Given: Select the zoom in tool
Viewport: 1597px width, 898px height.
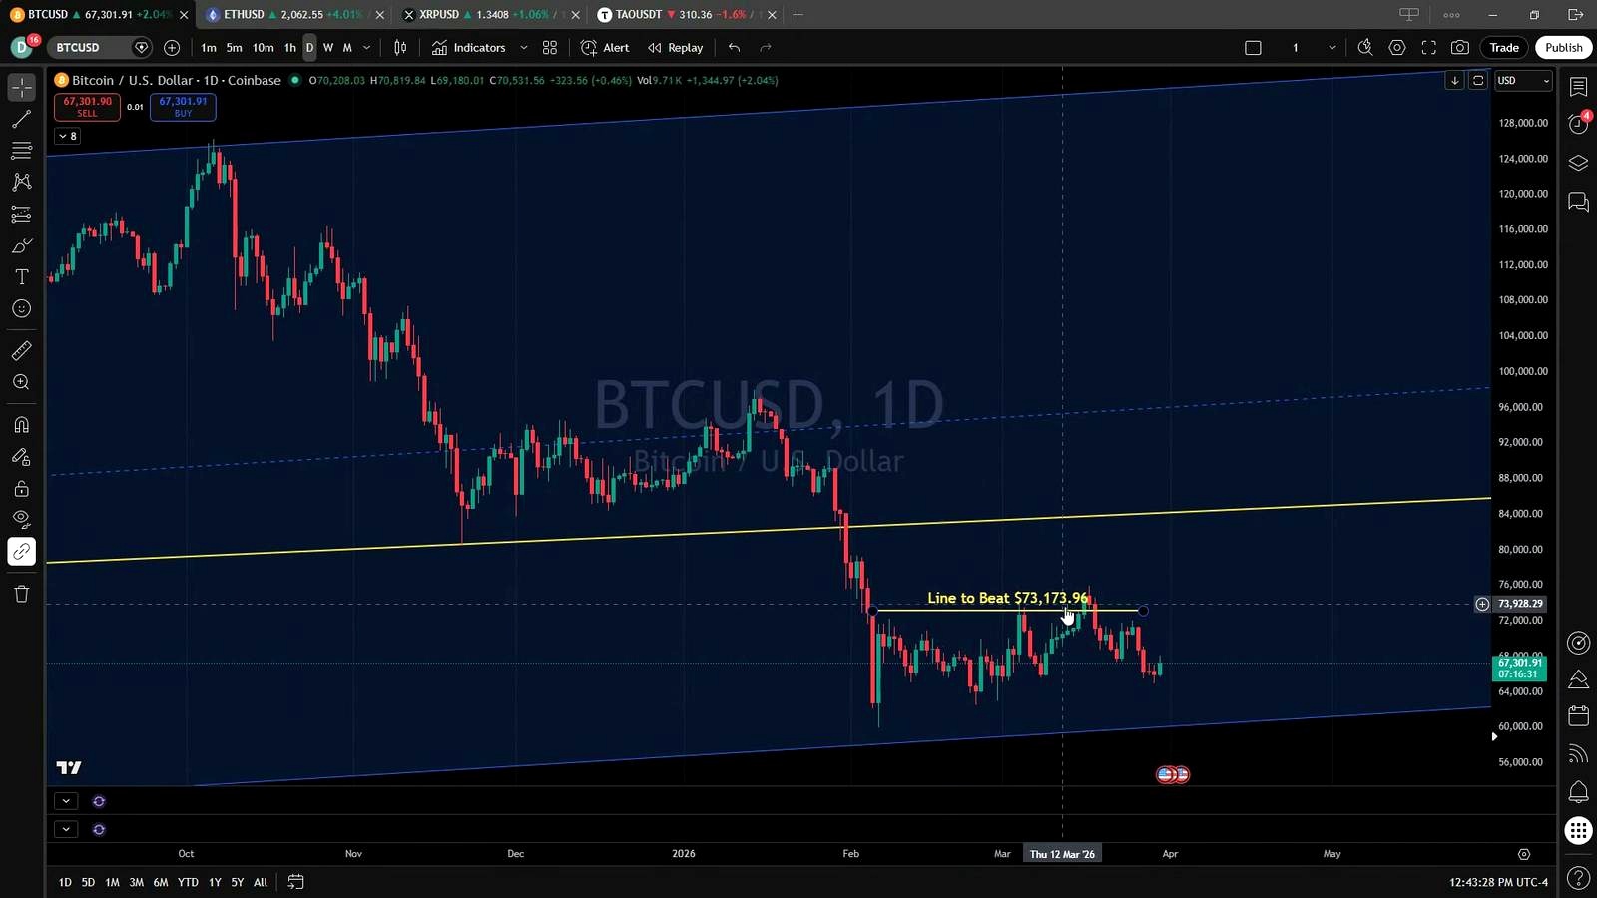Looking at the screenshot, I should [x=21, y=382].
